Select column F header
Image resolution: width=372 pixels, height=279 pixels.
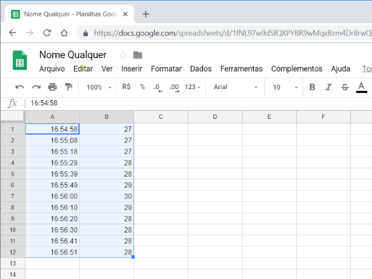coord(324,116)
